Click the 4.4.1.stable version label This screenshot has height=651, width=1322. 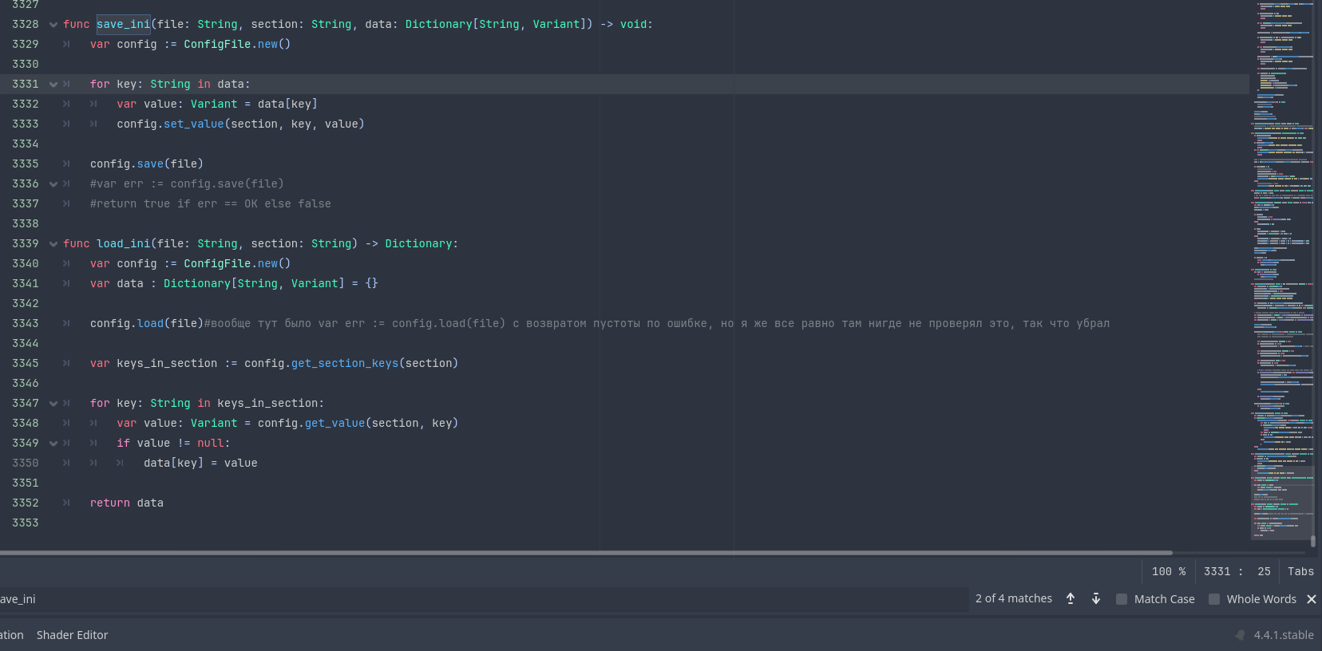click(1283, 635)
